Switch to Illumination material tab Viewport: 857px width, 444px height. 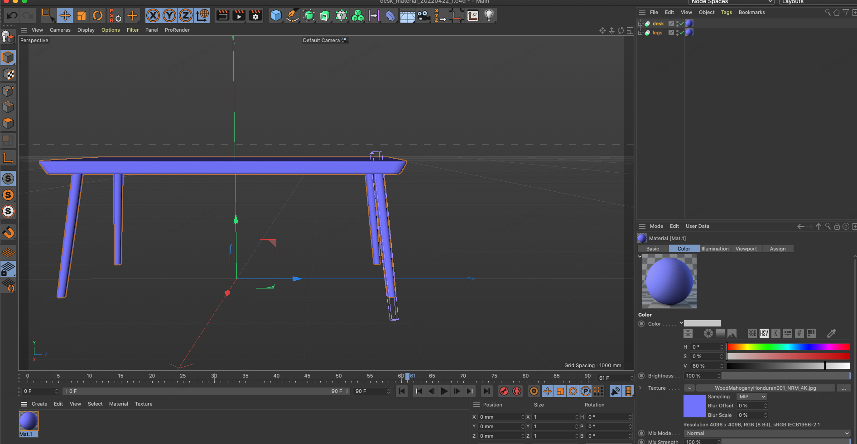pyautogui.click(x=715, y=249)
